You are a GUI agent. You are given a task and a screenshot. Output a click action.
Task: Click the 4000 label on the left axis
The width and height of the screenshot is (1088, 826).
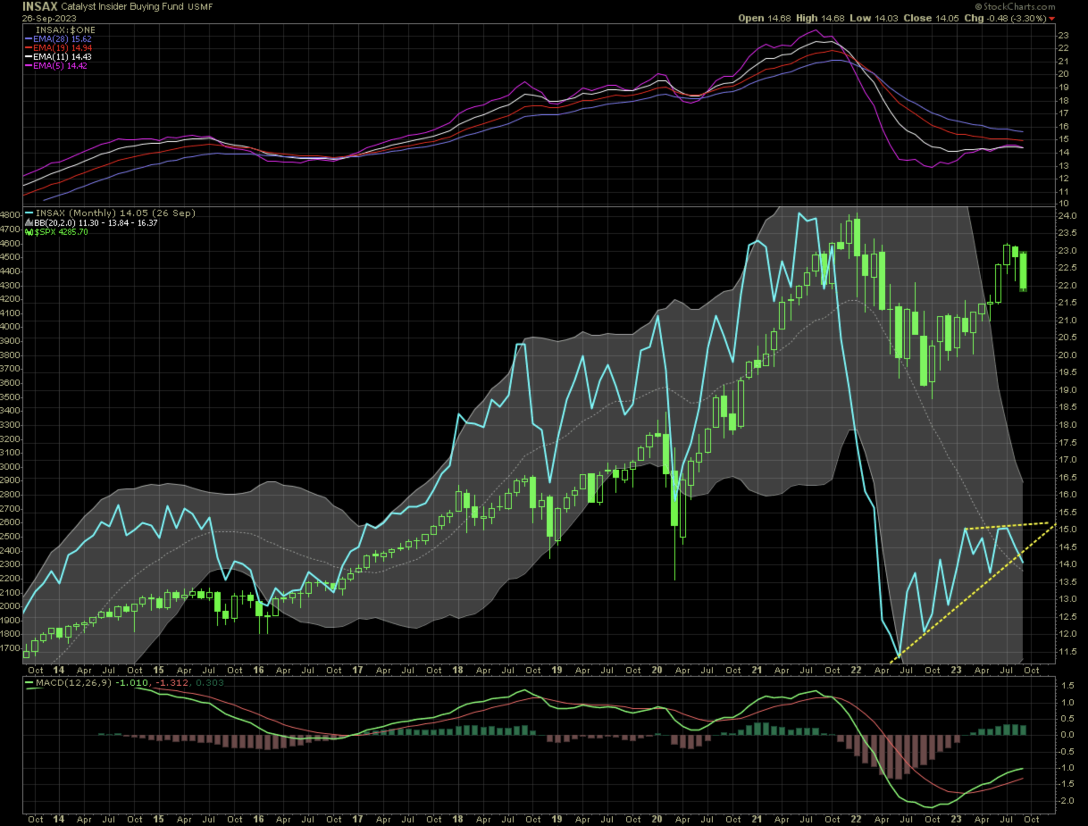pyautogui.click(x=10, y=327)
